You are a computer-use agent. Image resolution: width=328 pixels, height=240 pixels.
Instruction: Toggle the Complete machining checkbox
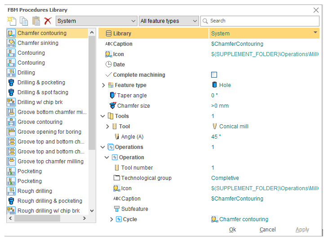[x=214, y=75]
